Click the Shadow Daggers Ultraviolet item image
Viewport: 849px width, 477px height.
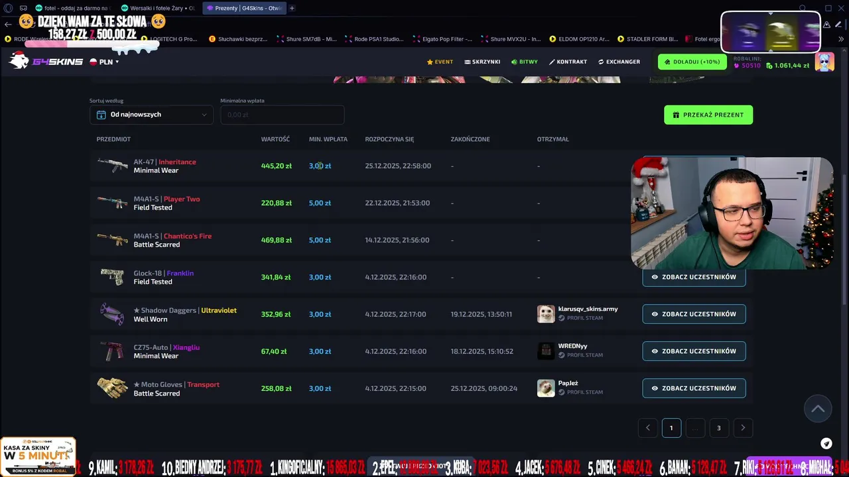[x=112, y=314]
